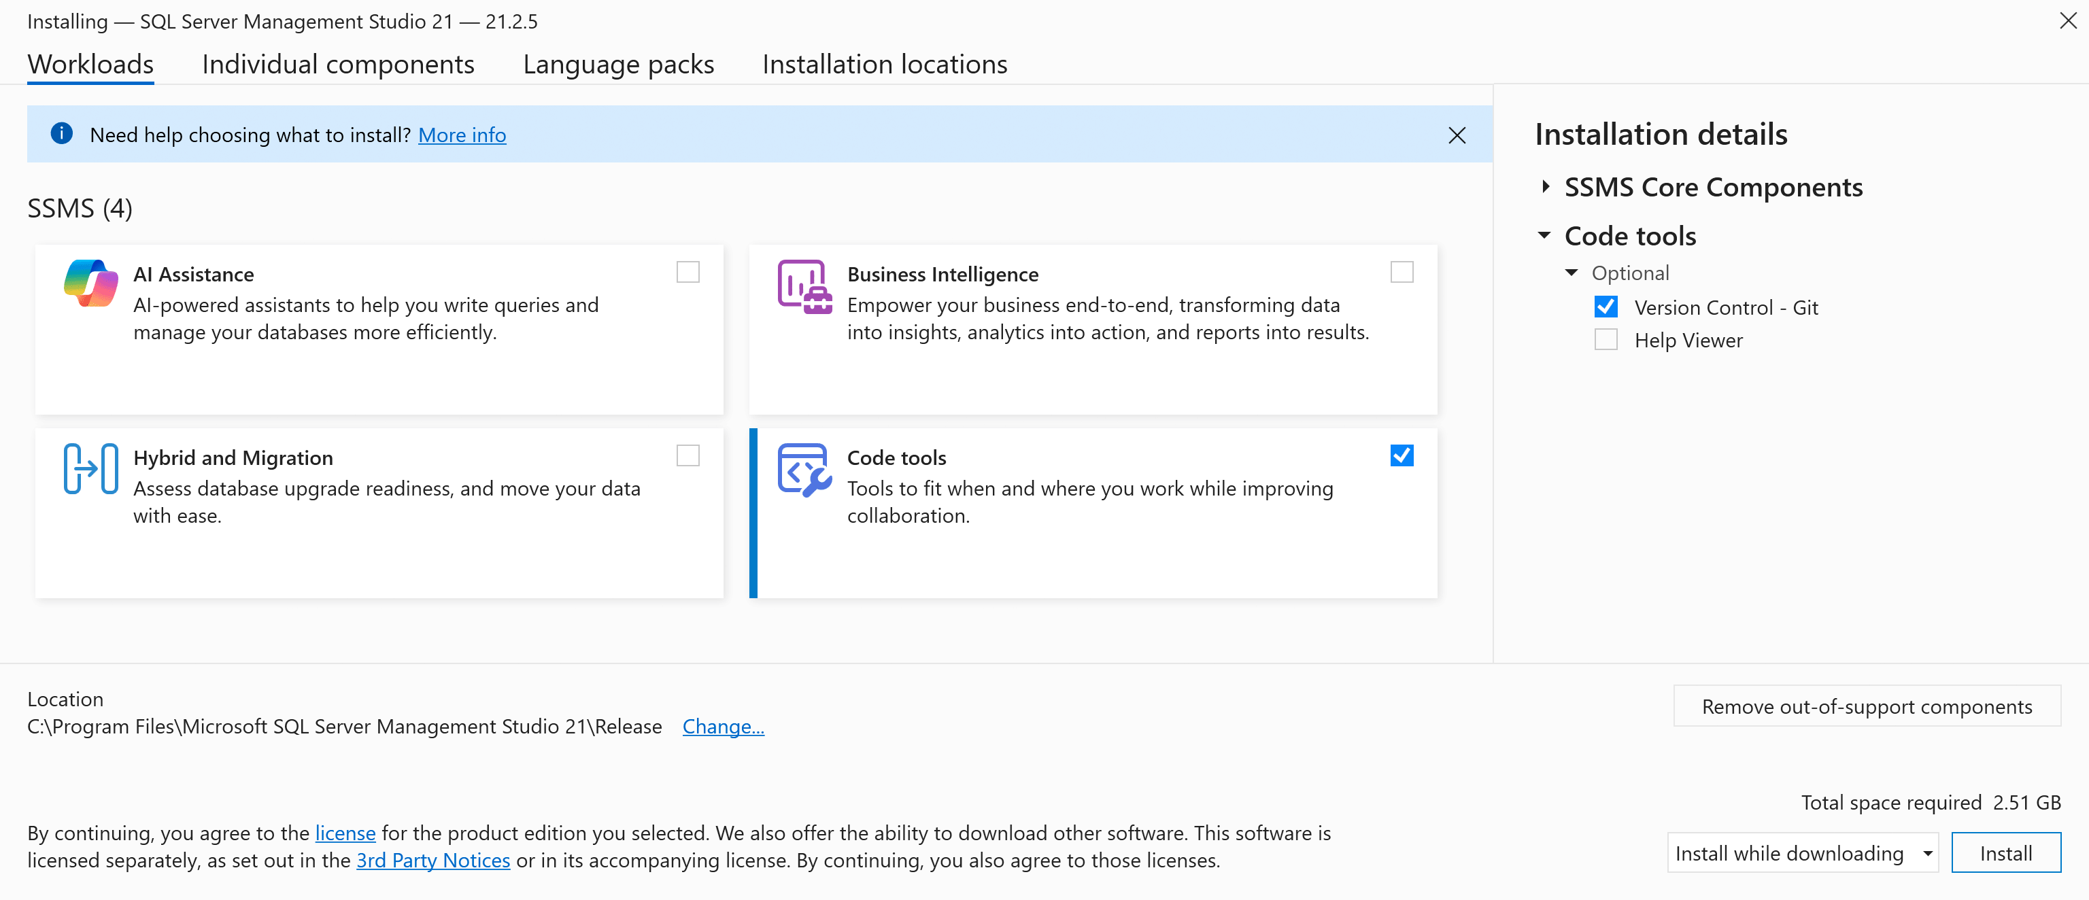Screen dimensions: 2089x900
Task: Open the license link
Action: pos(345,833)
